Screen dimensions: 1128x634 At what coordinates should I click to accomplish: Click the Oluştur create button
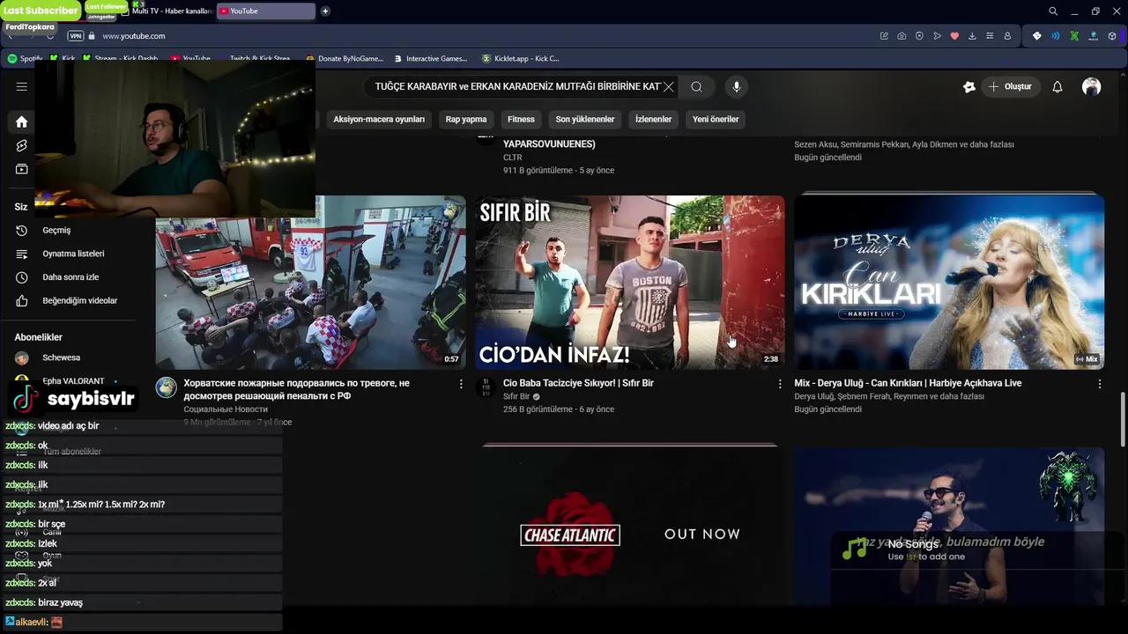(x=1011, y=86)
